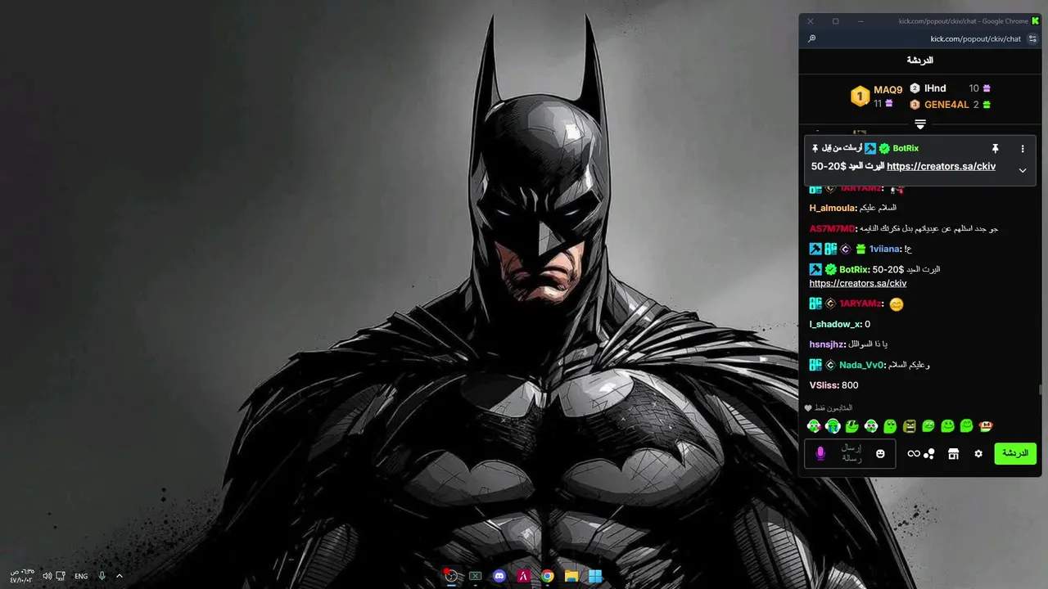1048x589 pixels.
Task: Open File Explorer from the taskbar
Action: pyautogui.click(x=571, y=576)
